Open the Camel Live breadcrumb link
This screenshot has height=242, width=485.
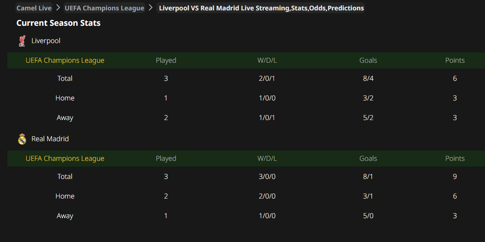(x=34, y=8)
